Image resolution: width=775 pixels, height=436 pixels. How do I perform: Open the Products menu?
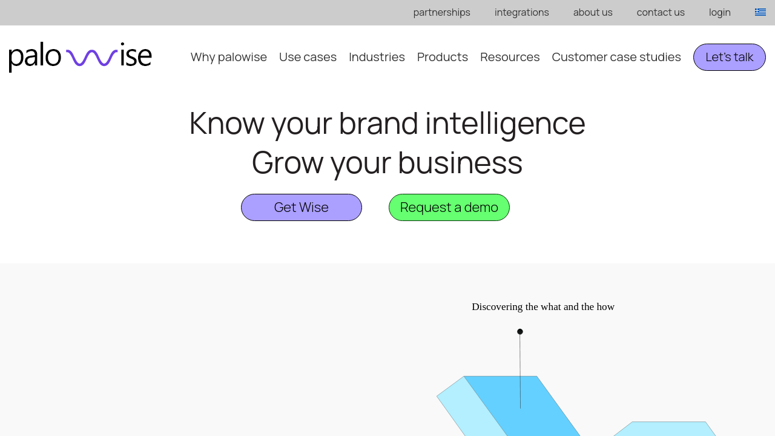pyautogui.click(x=442, y=57)
